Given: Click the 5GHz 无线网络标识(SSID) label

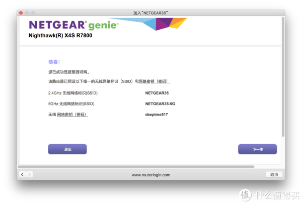Looking at the screenshot, I should [x=71, y=104].
